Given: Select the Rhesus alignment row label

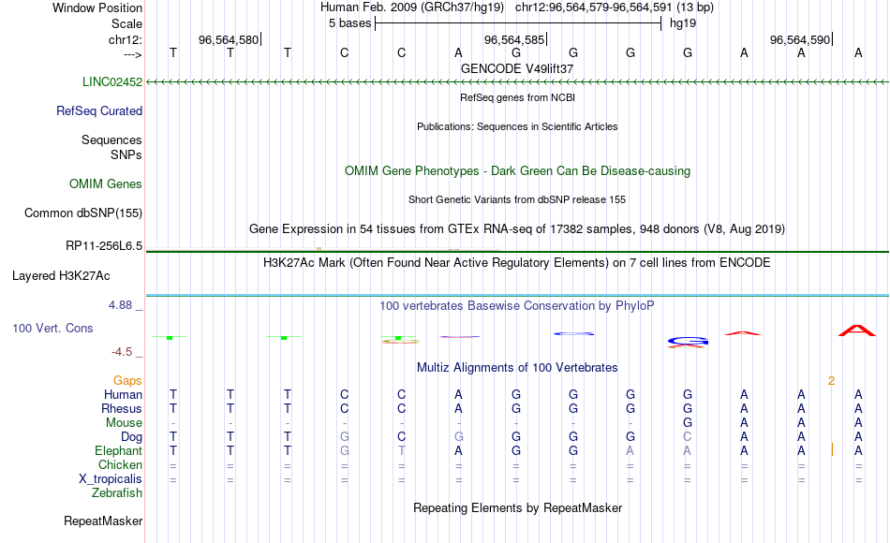Looking at the screenshot, I should pos(122,408).
